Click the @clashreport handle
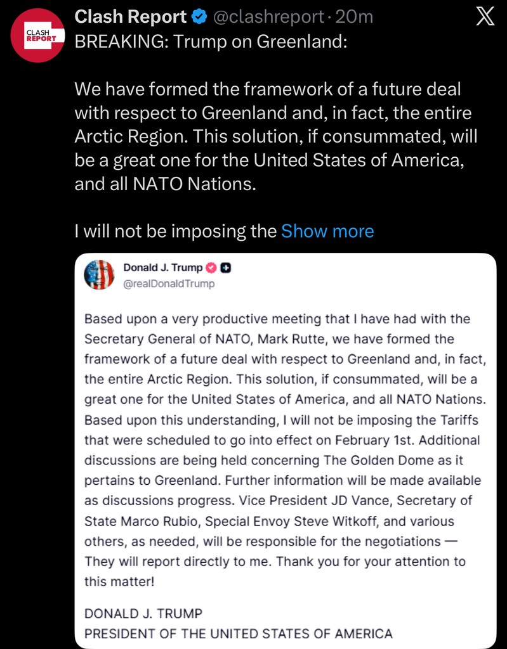Image resolution: width=507 pixels, height=649 pixels. (265, 18)
